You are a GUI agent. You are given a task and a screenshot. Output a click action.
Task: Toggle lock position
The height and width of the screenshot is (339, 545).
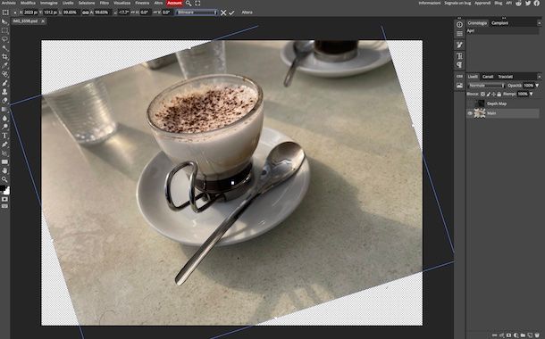[493, 94]
